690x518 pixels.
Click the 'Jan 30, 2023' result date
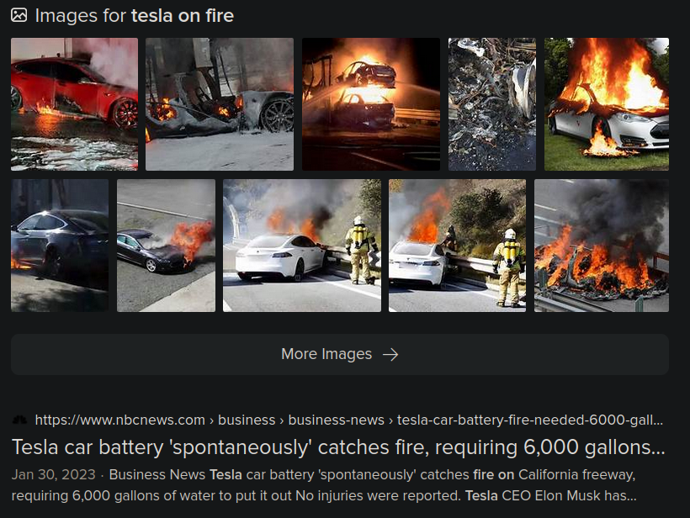coord(53,474)
